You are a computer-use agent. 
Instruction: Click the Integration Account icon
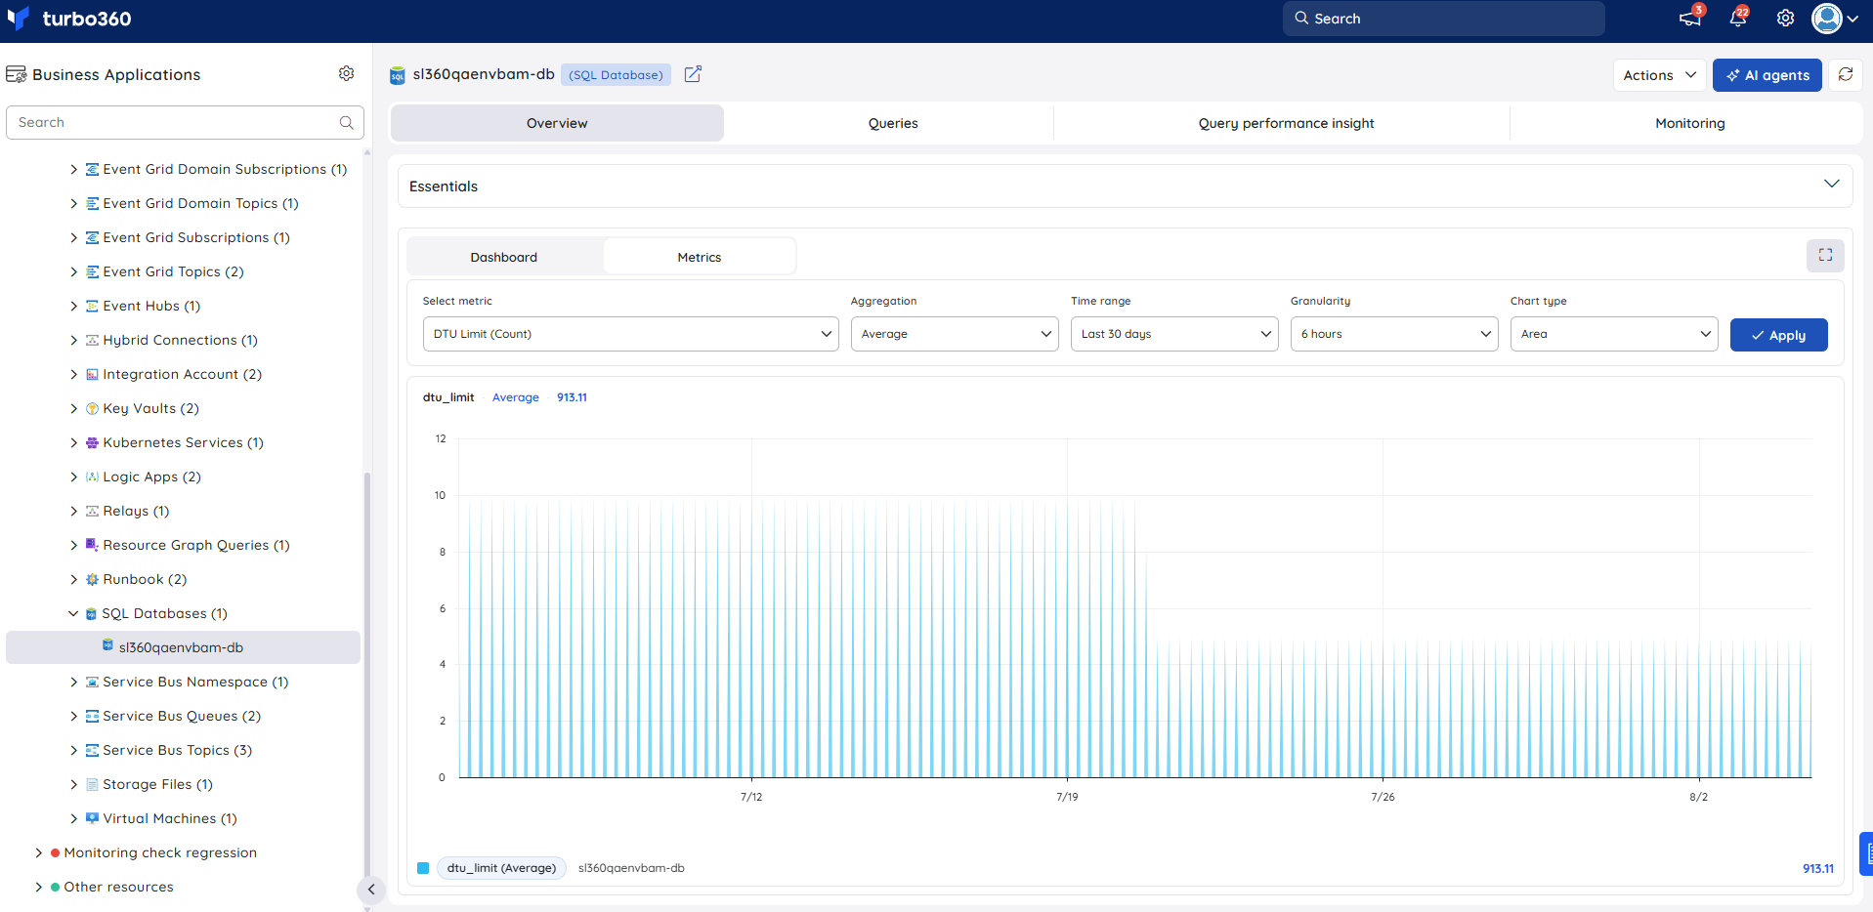[x=92, y=375]
